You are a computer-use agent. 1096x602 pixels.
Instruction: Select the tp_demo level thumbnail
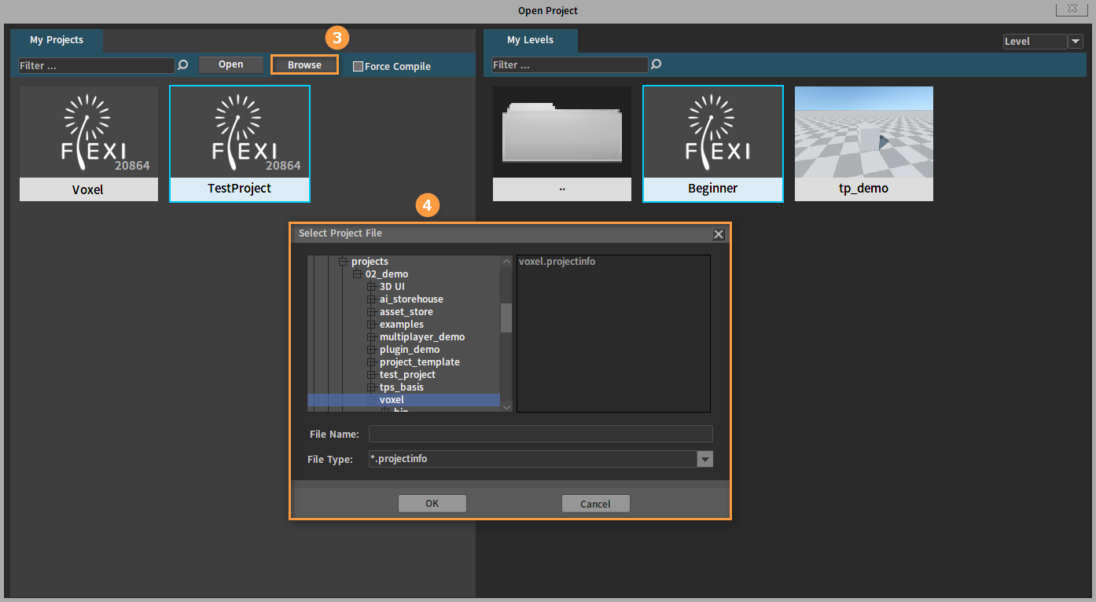pyautogui.click(x=864, y=144)
